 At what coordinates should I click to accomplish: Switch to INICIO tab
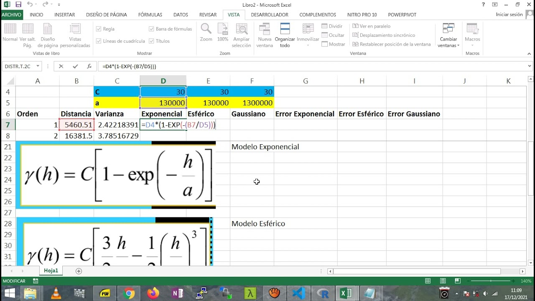(x=36, y=15)
